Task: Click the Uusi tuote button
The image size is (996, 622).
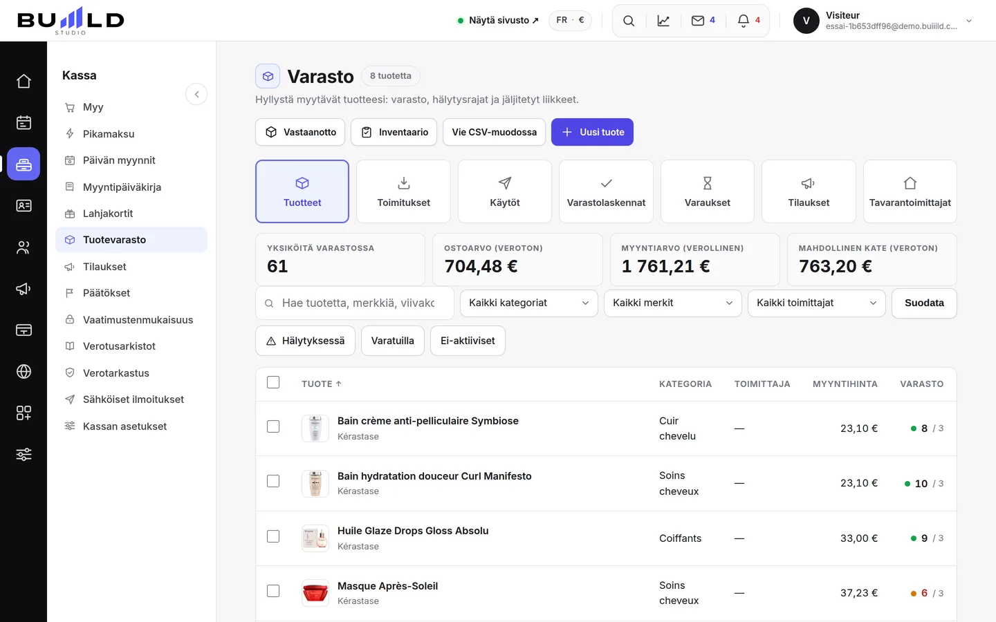Action: [593, 132]
